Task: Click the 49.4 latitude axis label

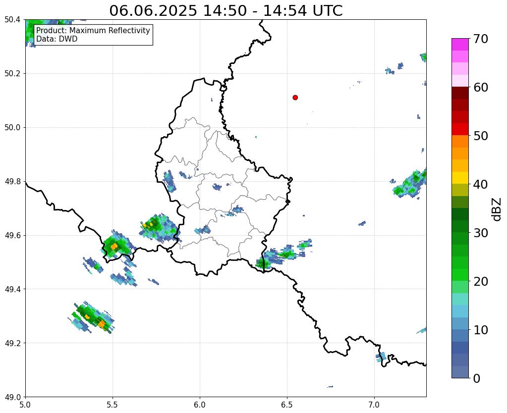Action: tap(12, 289)
